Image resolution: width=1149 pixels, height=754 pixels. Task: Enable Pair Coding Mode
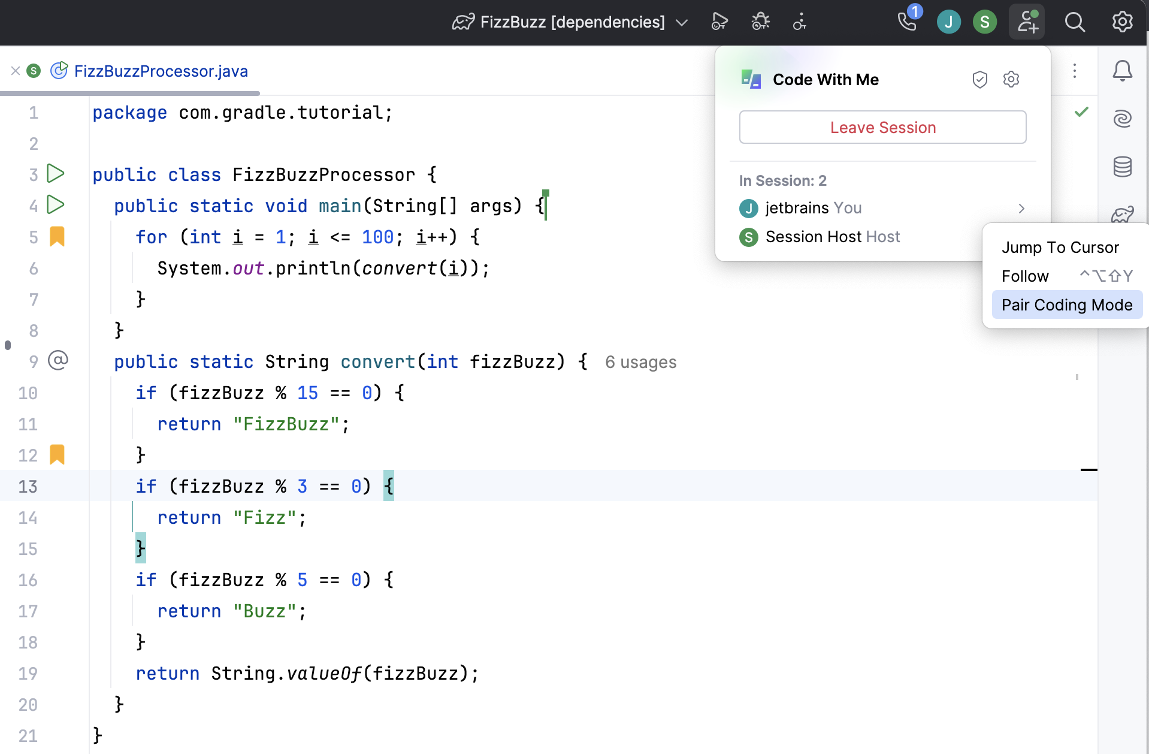(x=1067, y=304)
